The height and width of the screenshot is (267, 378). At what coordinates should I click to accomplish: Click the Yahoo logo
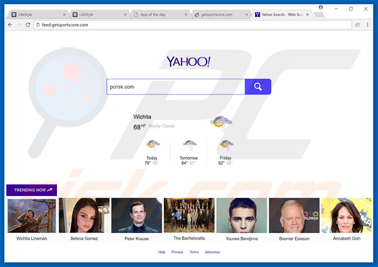[x=189, y=61]
